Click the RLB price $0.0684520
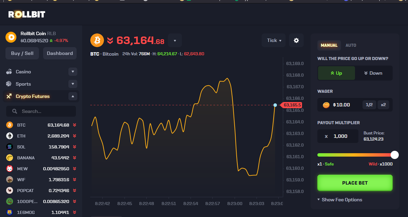 34,41
